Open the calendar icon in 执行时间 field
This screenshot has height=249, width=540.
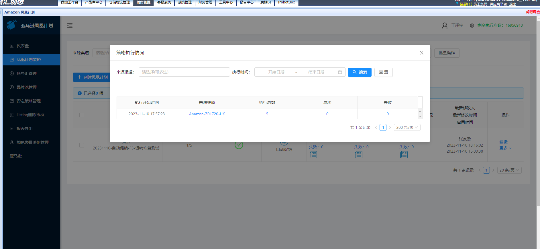point(340,72)
